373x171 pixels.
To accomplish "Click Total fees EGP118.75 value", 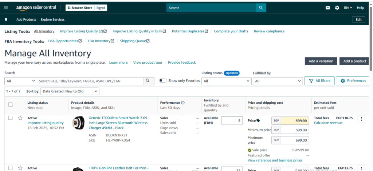I will (344, 118).
